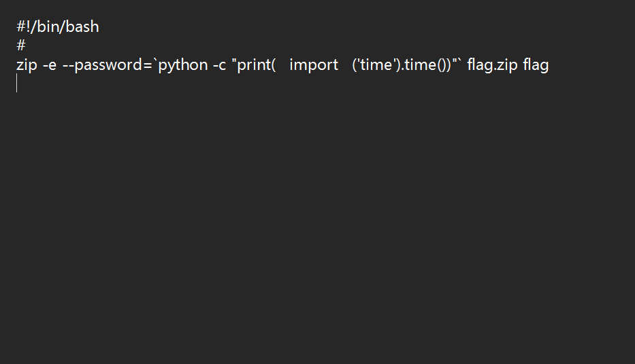Click the lone "#" on line two
This screenshot has height=364, width=635.
[21, 46]
